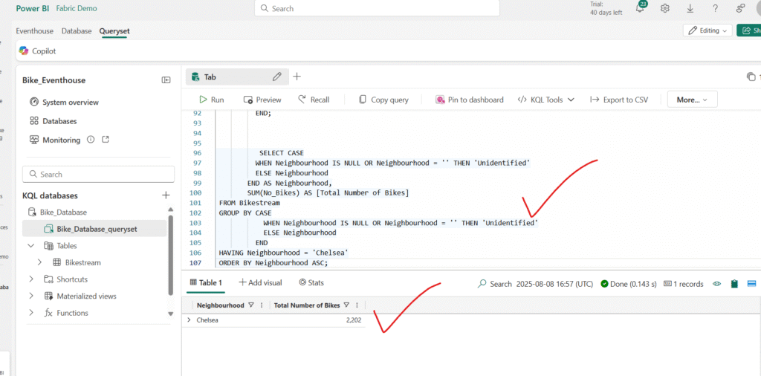Expand the Chelsea result row

[189, 320]
